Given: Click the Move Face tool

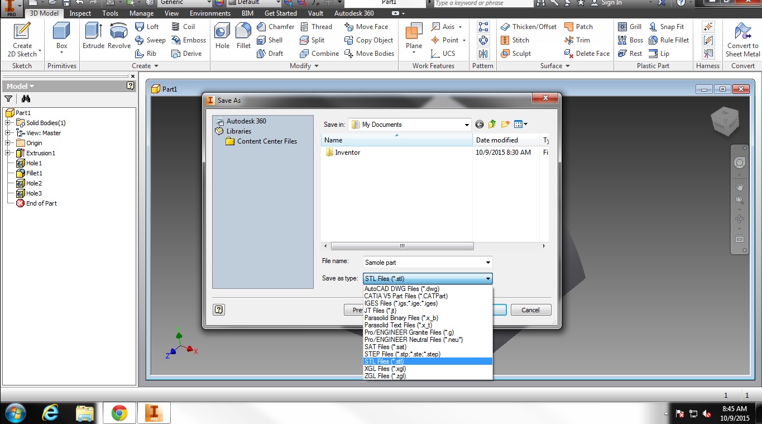Looking at the screenshot, I should [366, 27].
